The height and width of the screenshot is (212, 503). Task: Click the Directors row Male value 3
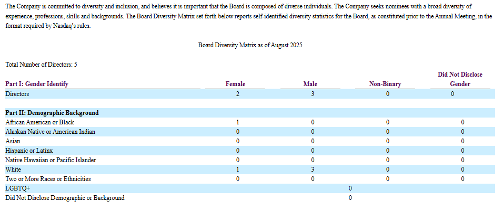coord(313,94)
